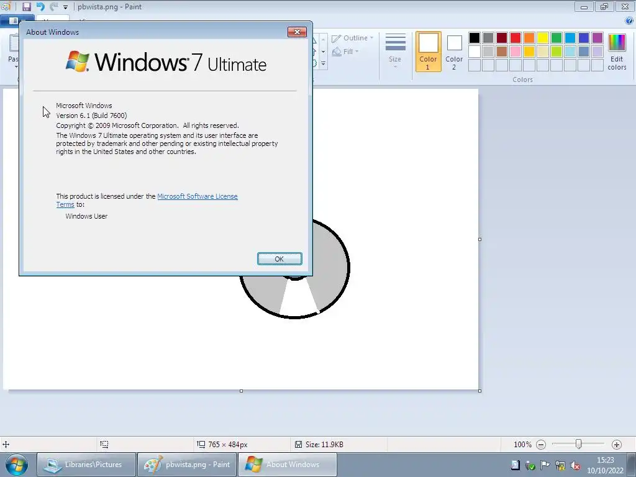The width and height of the screenshot is (636, 477).
Task: Click the shapes gallery down arrow
Action: pyautogui.click(x=323, y=52)
